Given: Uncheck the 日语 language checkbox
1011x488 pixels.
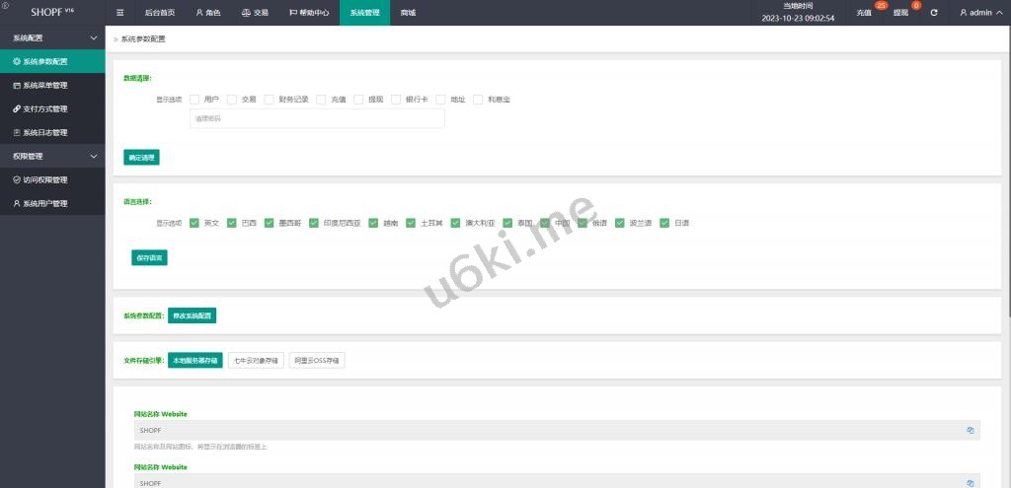Looking at the screenshot, I should 665,223.
